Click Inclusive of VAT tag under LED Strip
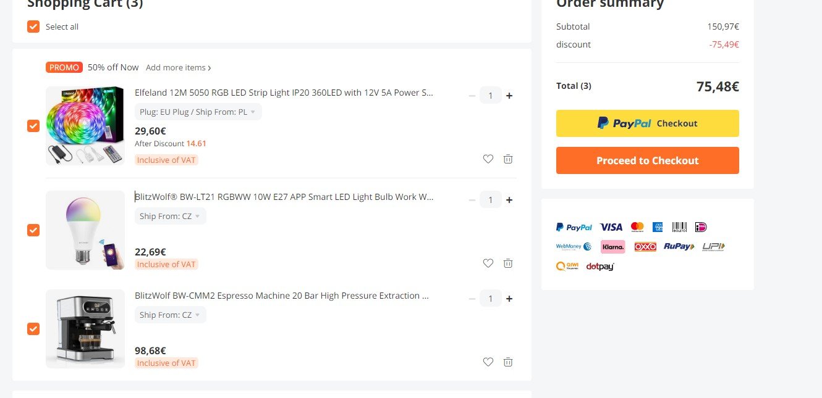The image size is (822, 398). click(x=166, y=160)
